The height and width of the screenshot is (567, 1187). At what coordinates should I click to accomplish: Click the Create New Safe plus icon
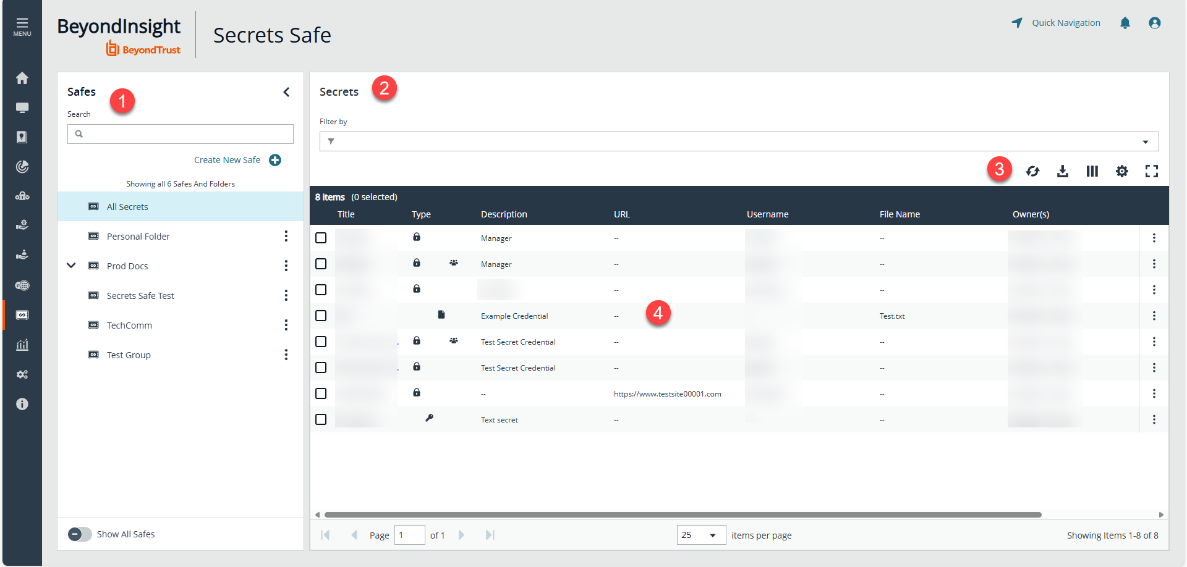(275, 160)
